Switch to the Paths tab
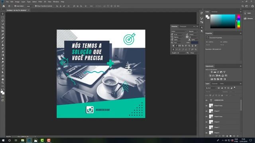 [222, 84]
